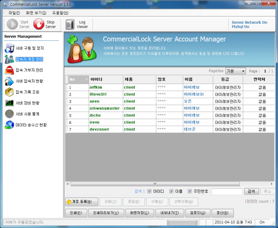The width and height of the screenshot is (278, 228).
Task: Click the 접속 거부자 관리 icon
Action: tap(9, 70)
